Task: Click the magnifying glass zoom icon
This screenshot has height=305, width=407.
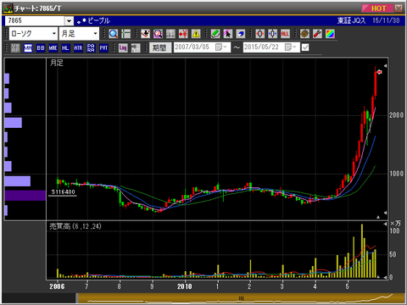Action: [x=114, y=34]
